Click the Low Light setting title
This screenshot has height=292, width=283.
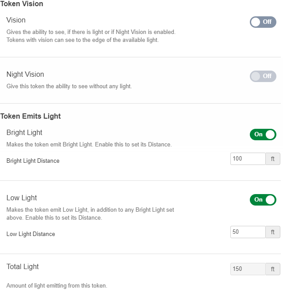tap(22, 198)
